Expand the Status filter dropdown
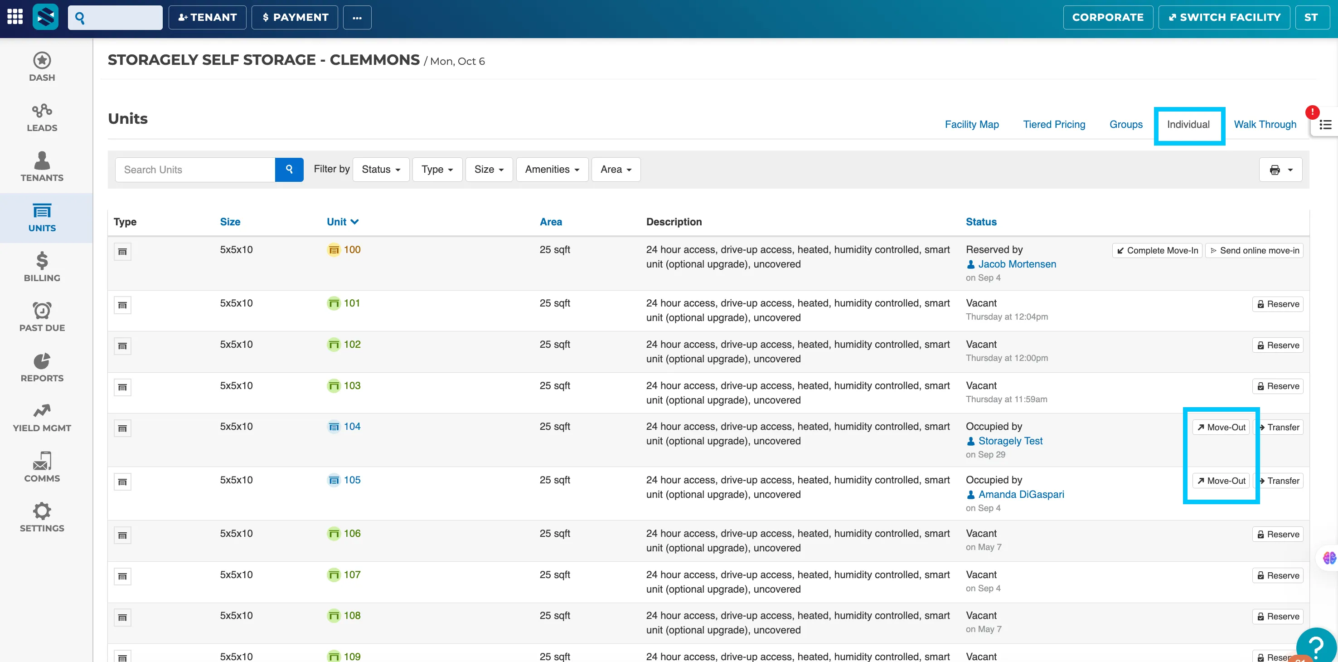Viewport: 1338px width, 662px height. coord(381,170)
